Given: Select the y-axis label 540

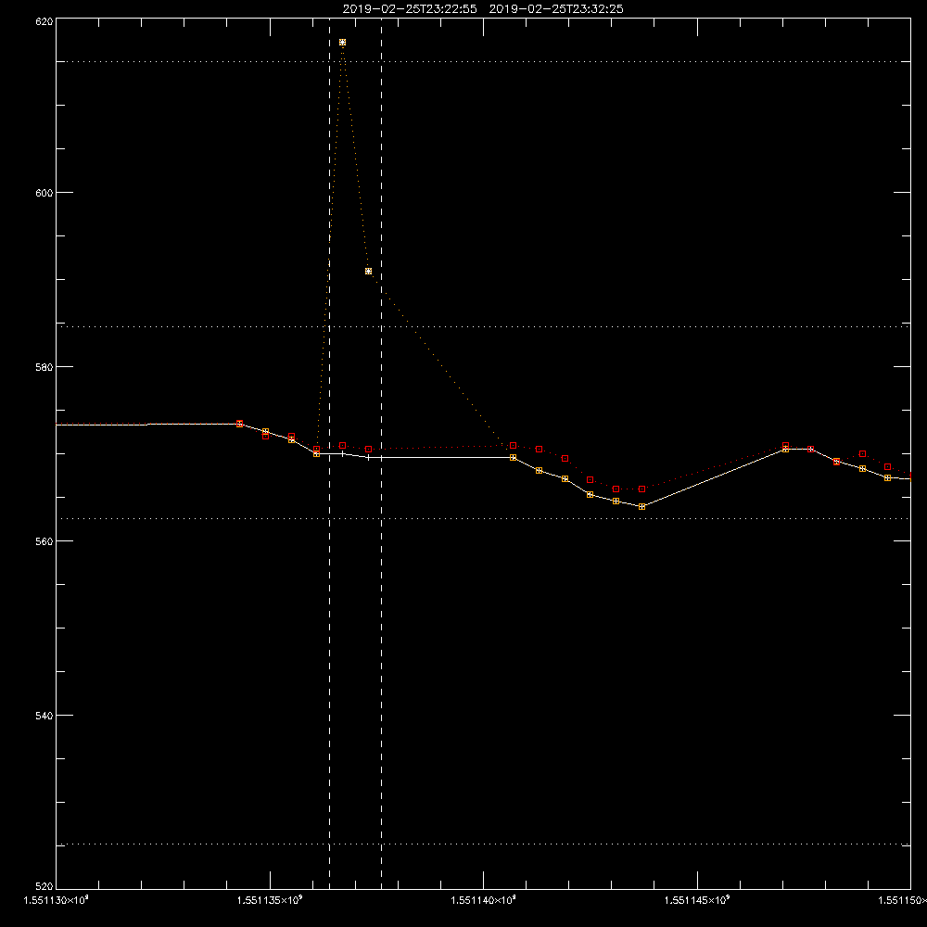Looking at the screenshot, I should pyautogui.click(x=44, y=716).
